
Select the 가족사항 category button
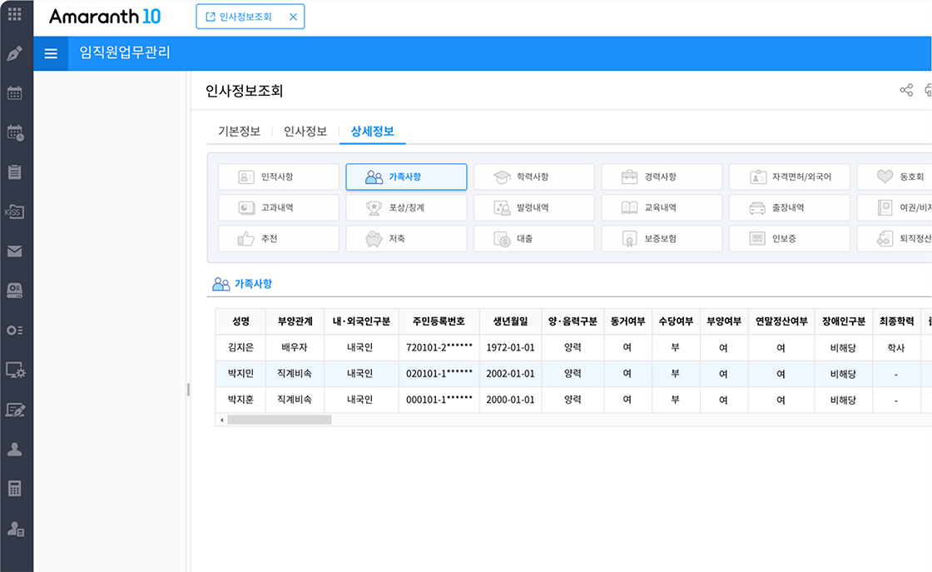pyautogui.click(x=407, y=177)
